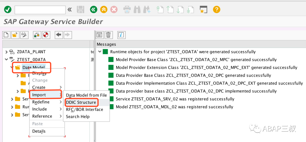Click Generate Runtime Objects red-white circle icon
This screenshot has height=142, width=306.
(x=46, y=35)
